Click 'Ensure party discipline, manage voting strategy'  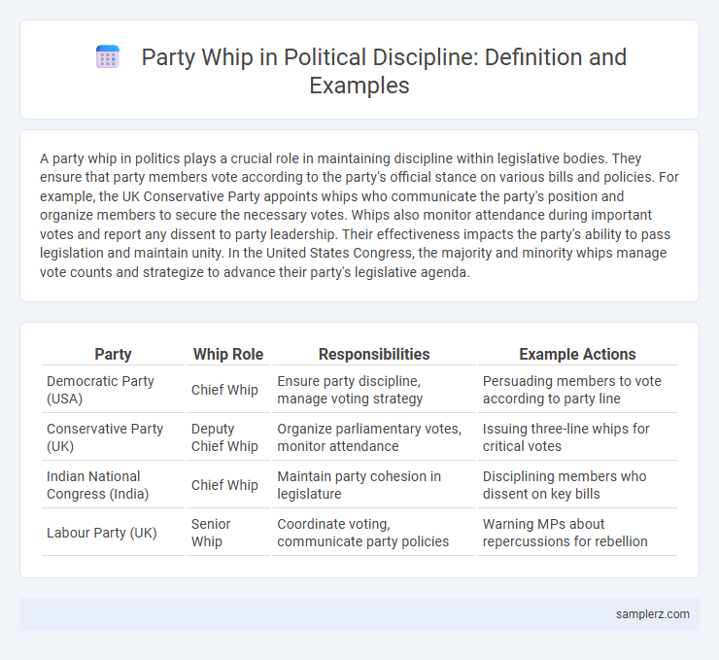[350, 390]
